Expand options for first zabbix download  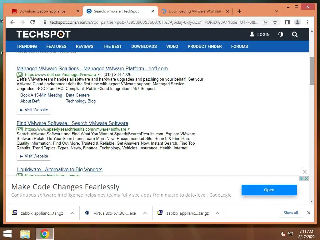[x=72, y=213]
